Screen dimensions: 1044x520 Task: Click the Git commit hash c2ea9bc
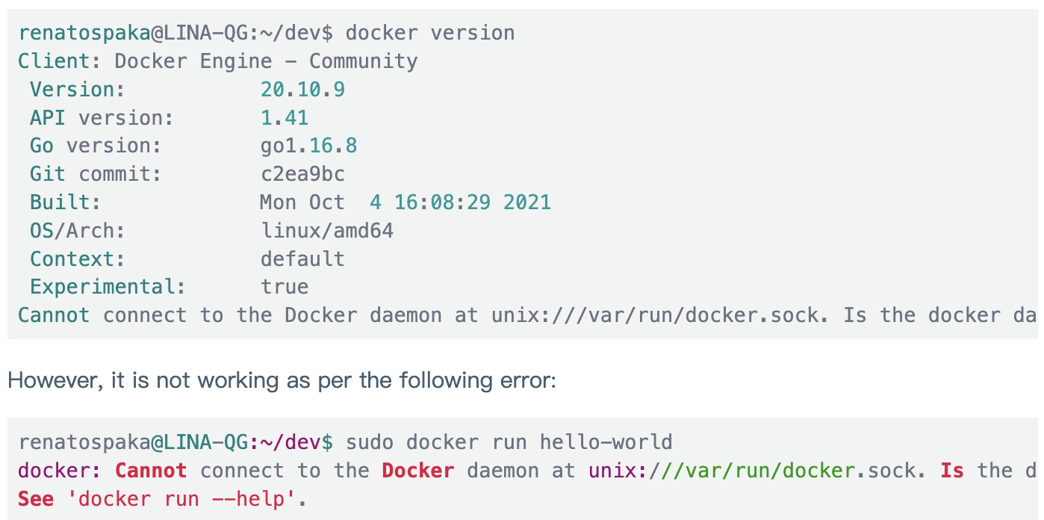pos(302,174)
